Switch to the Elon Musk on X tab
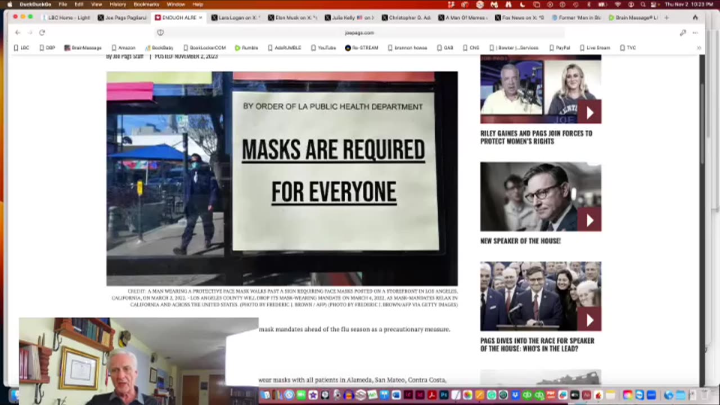Image resolution: width=720 pixels, height=405 pixels. click(x=292, y=17)
